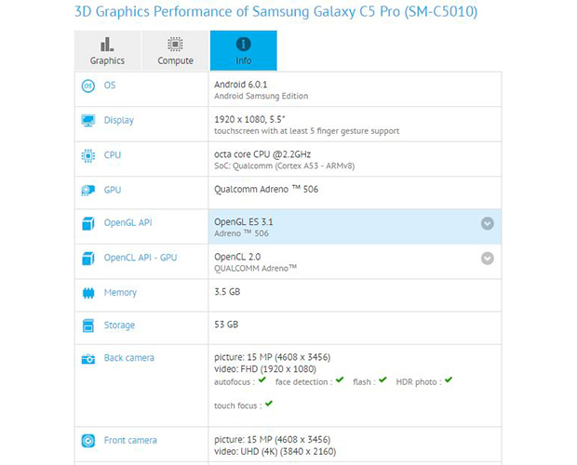Click the HDR photo green checkmark
The height and width of the screenshot is (465, 577).
click(x=448, y=380)
